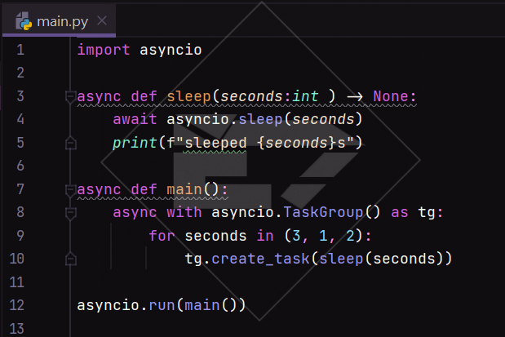Click 'asyncio' in the import statement

[171, 51]
